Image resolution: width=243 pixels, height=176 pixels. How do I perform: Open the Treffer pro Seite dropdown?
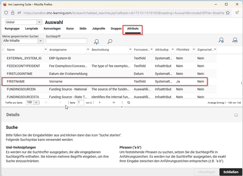[x=36, y=103]
